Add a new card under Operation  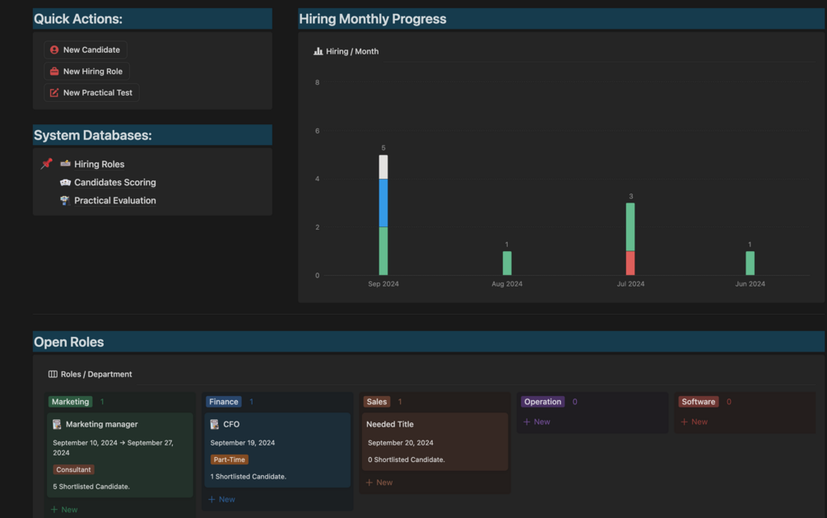coord(537,422)
